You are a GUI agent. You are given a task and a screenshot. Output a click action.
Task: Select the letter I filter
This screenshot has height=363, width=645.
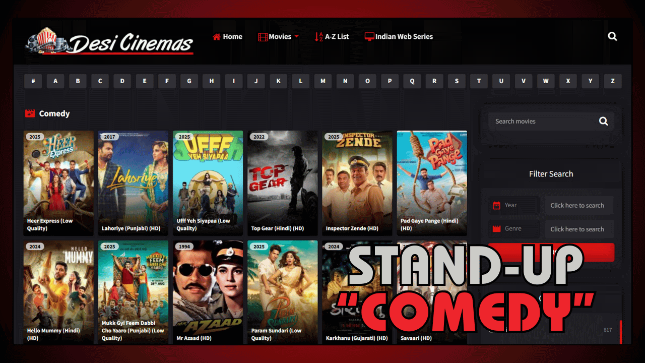coord(233,81)
